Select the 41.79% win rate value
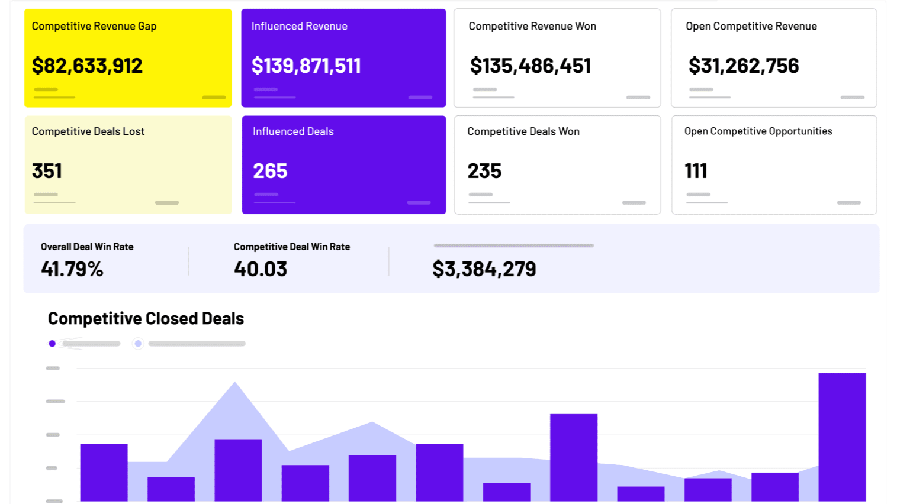897x504 pixels. coord(72,269)
